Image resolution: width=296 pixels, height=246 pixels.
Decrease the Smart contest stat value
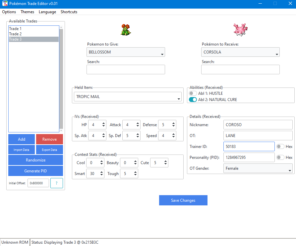pyautogui.click(x=101, y=175)
